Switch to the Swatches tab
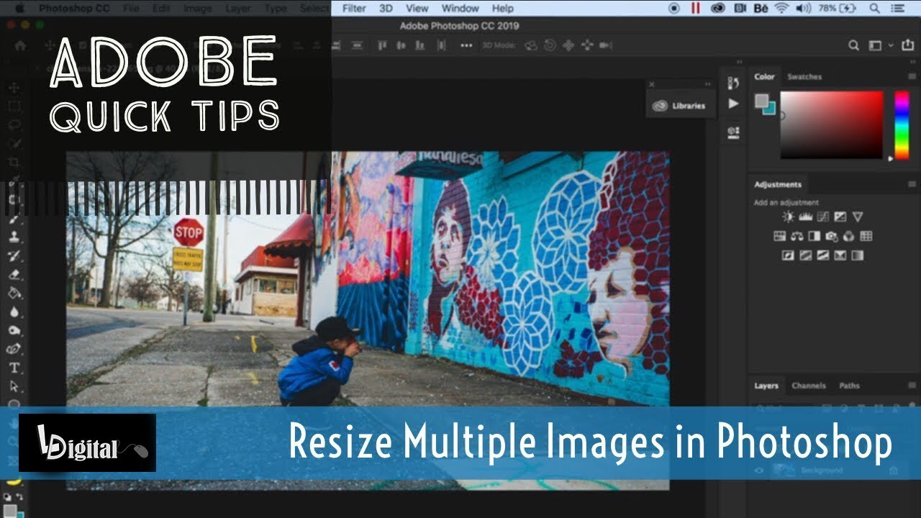The width and height of the screenshot is (921, 518). (x=804, y=77)
